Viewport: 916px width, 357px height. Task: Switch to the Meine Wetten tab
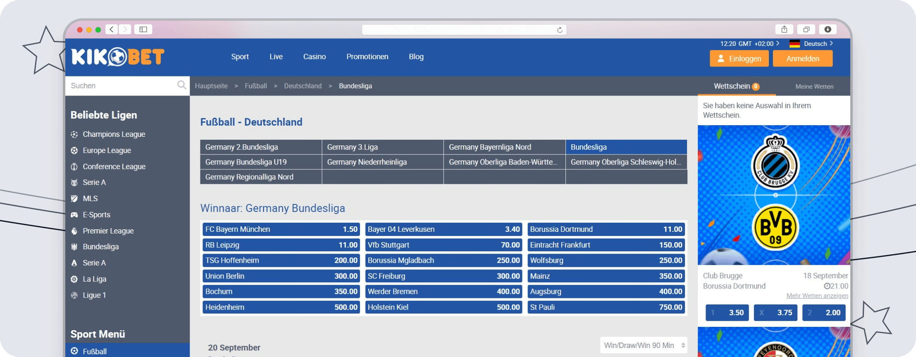pos(814,86)
